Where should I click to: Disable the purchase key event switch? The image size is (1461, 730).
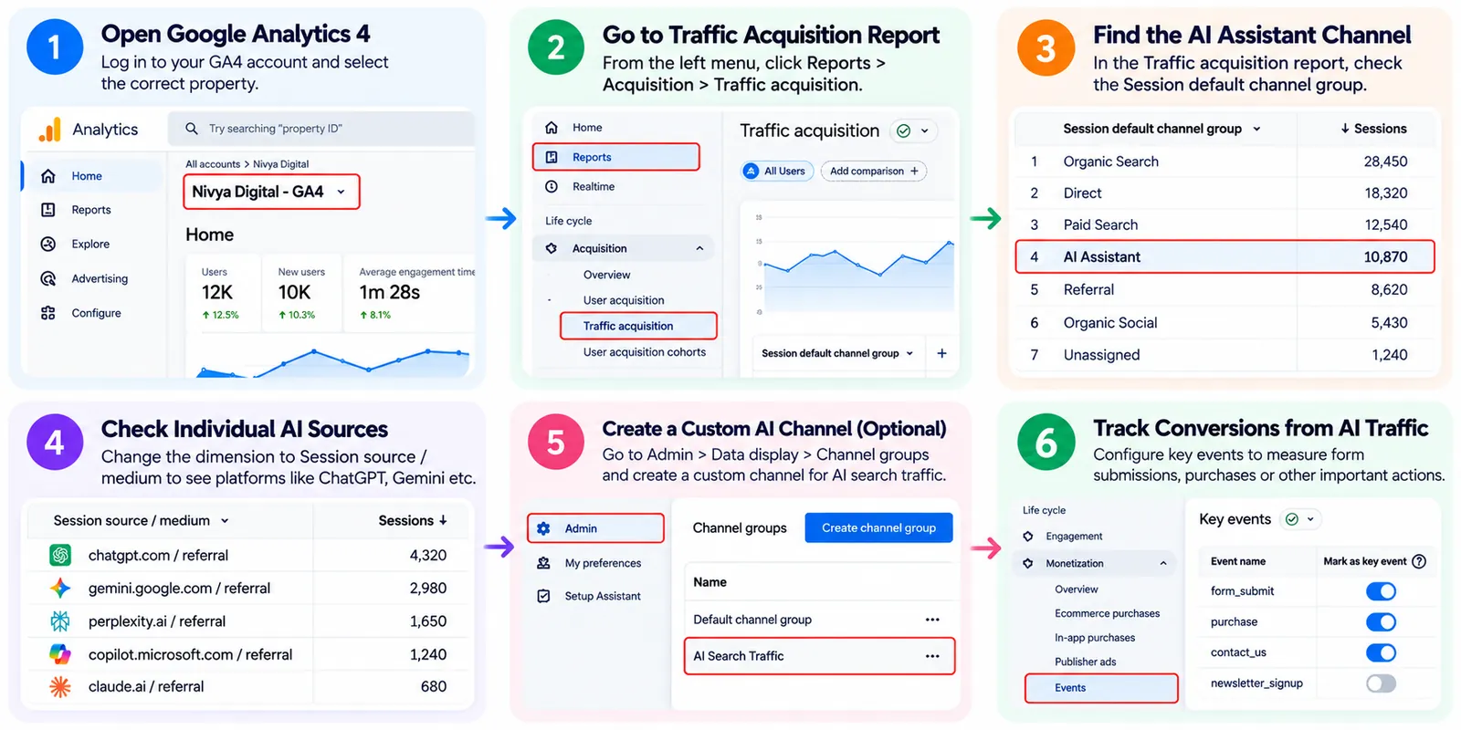1381,622
